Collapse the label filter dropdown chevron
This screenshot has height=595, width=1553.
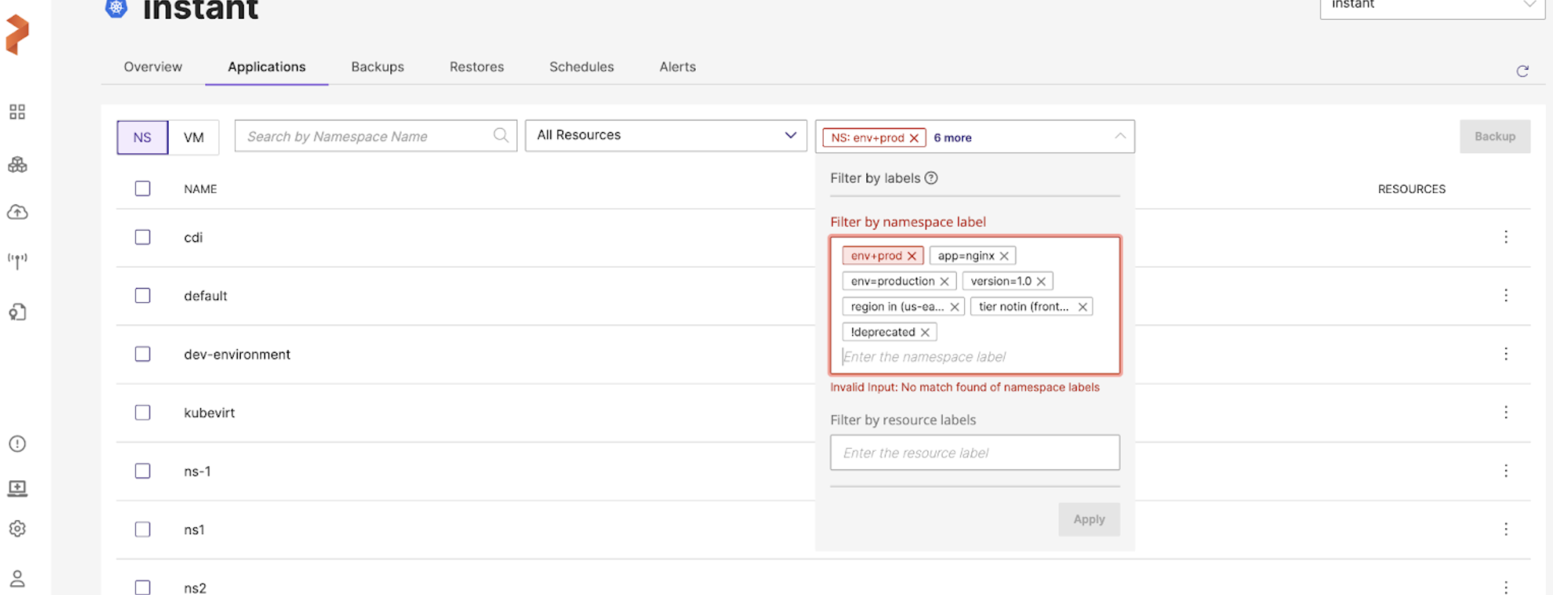point(1120,136)
